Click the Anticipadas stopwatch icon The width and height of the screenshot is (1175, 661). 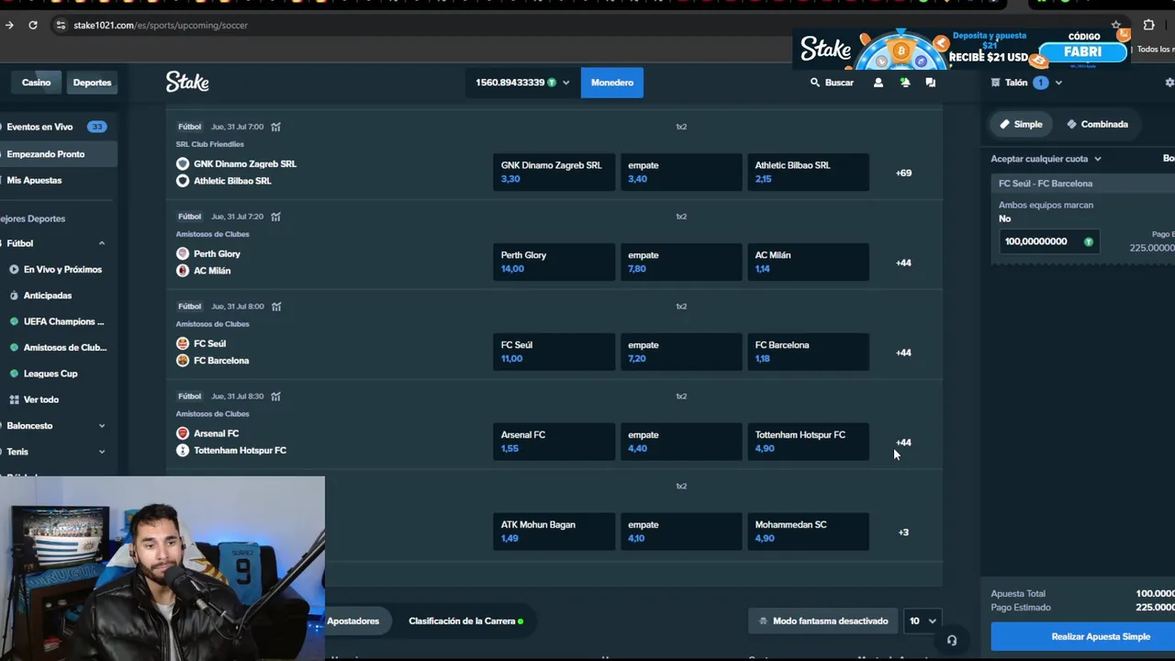point(14,296)
